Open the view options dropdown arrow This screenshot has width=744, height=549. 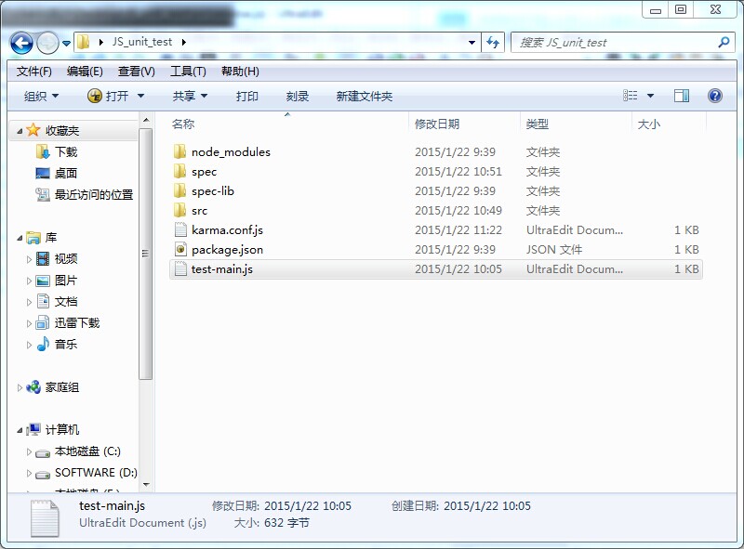coord(650,96)
